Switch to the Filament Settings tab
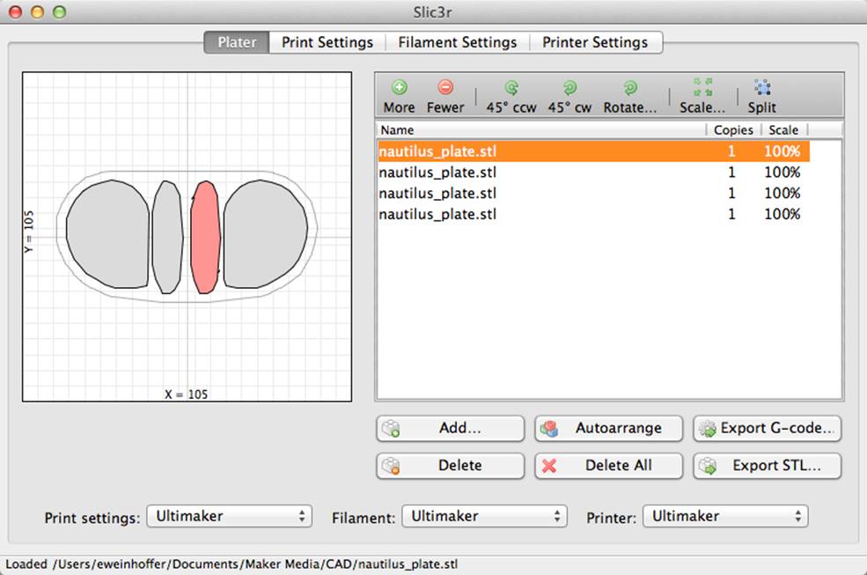 (458, 42)
